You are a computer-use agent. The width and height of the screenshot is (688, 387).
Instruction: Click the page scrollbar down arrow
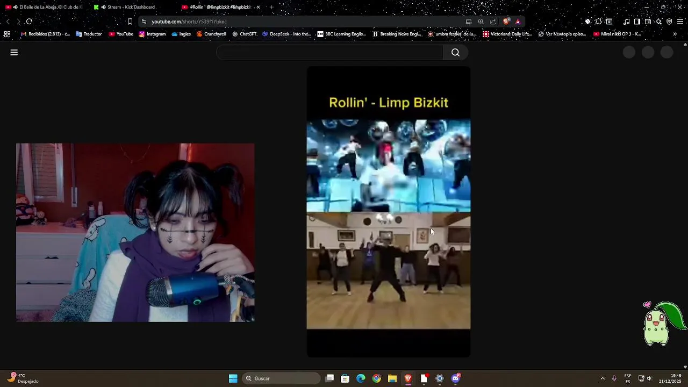click(x=685, y=367)
